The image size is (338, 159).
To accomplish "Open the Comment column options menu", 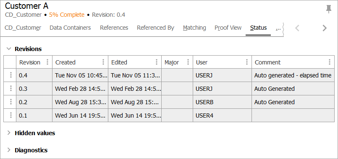I will [x=330, y=62].
